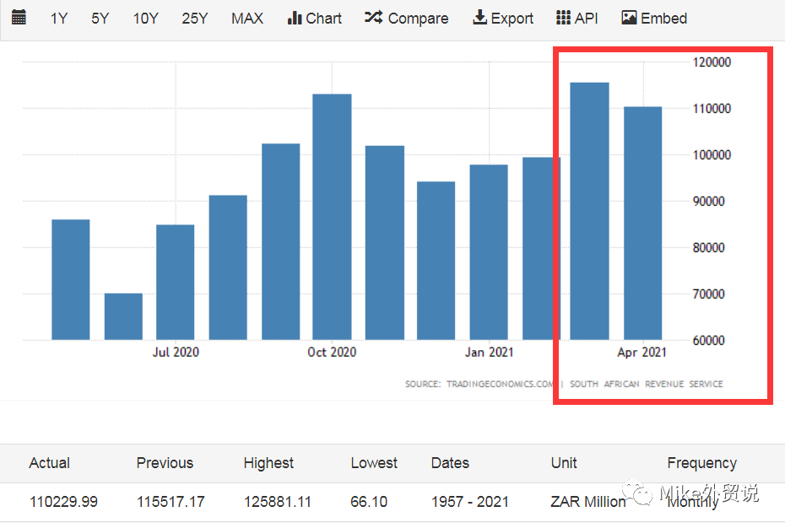Click the Chart bar icon
The width and height of the screenshot is (785, 528).
pos(295,18)
